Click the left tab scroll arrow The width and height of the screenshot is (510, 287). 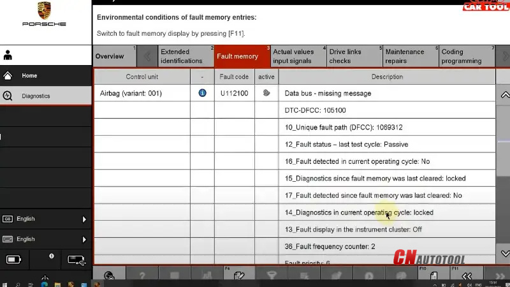click(147, 56)
